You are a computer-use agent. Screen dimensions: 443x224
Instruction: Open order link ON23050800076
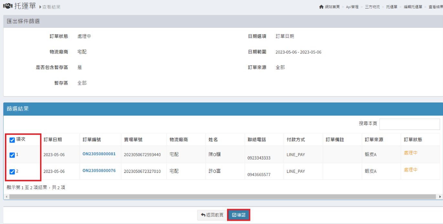click(x=99, y=170)
